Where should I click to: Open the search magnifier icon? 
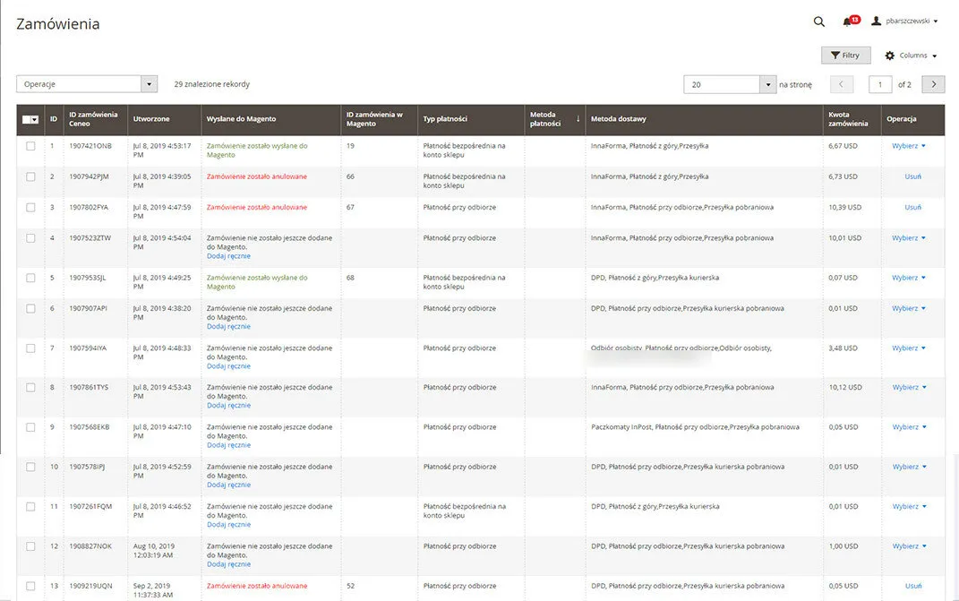[819, 21]
